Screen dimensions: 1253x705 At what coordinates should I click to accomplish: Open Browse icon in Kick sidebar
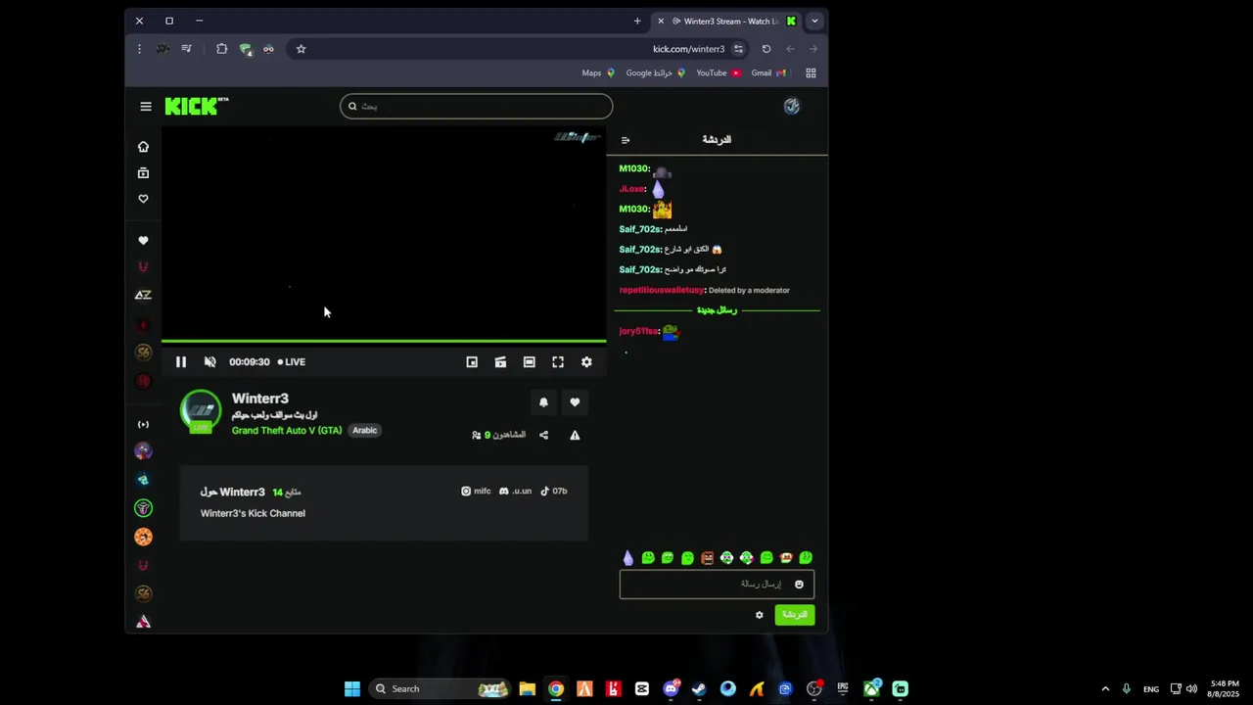143,173
